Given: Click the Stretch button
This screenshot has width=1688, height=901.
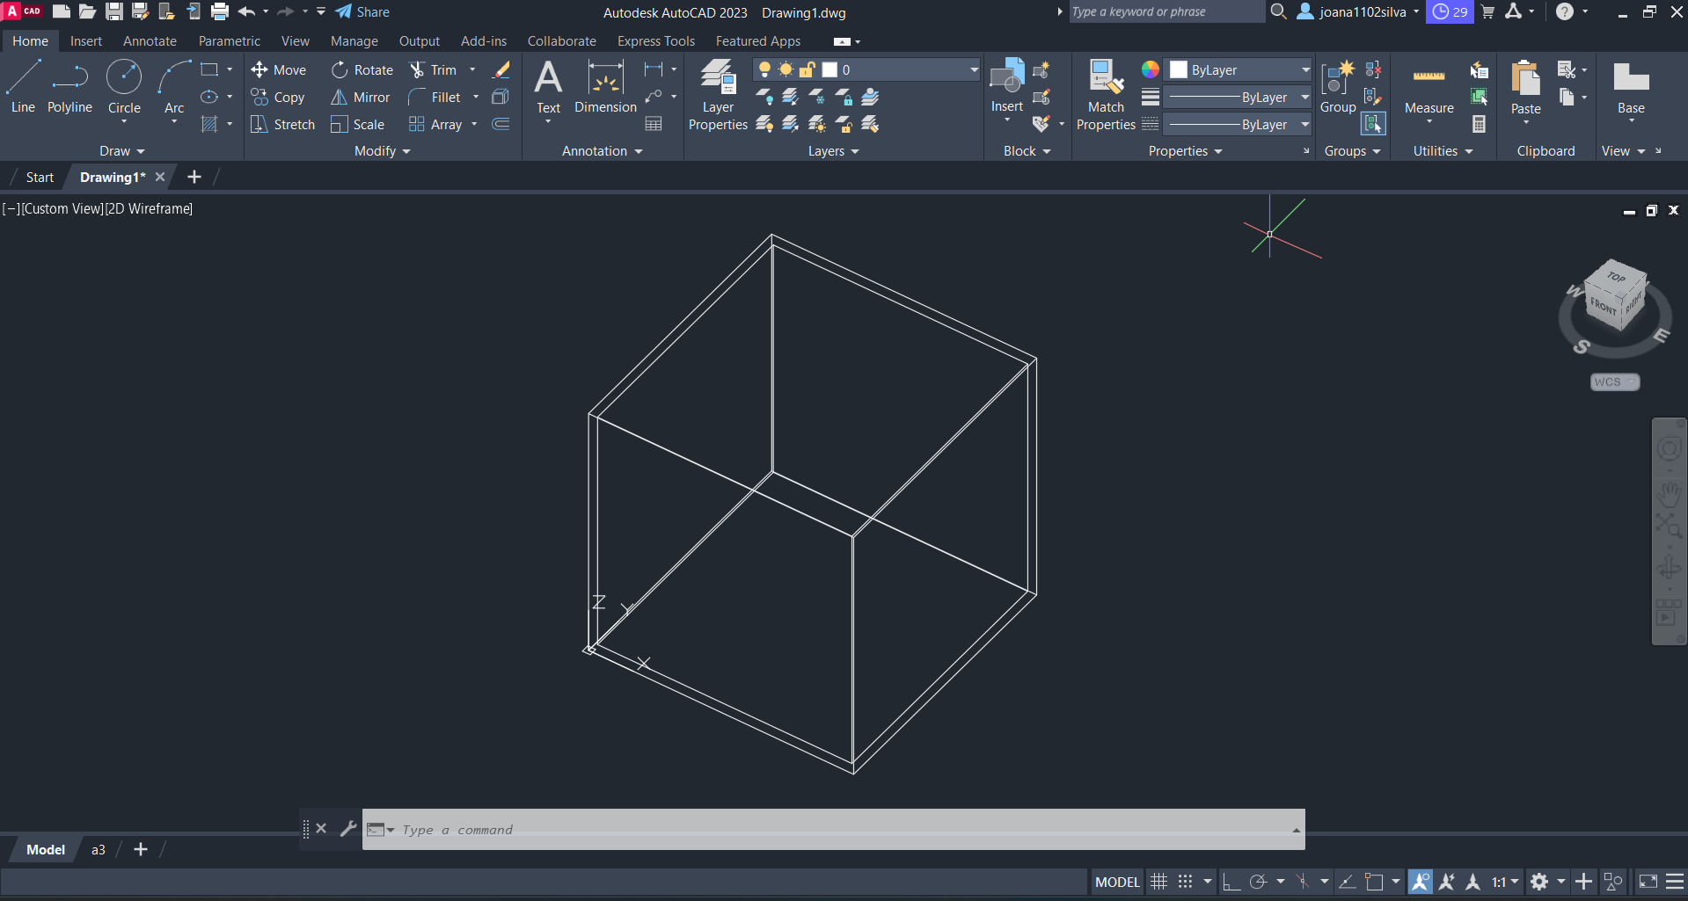Looking at the screenshot, I should 283,125.
